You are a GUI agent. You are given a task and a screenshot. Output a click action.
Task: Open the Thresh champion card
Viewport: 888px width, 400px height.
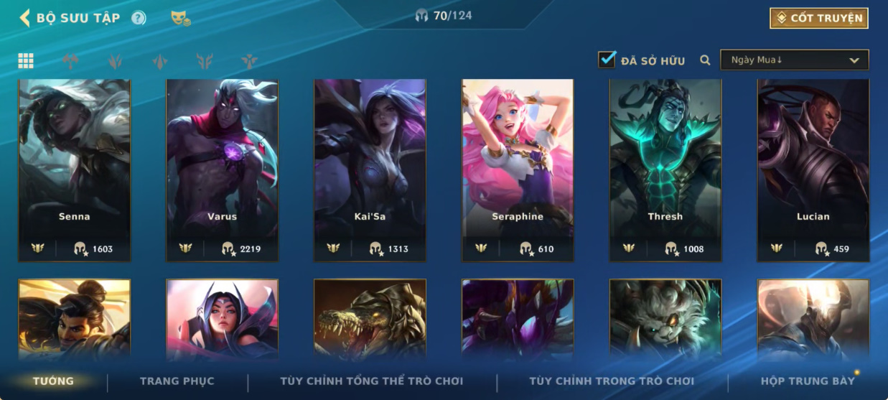click(665, 170)
